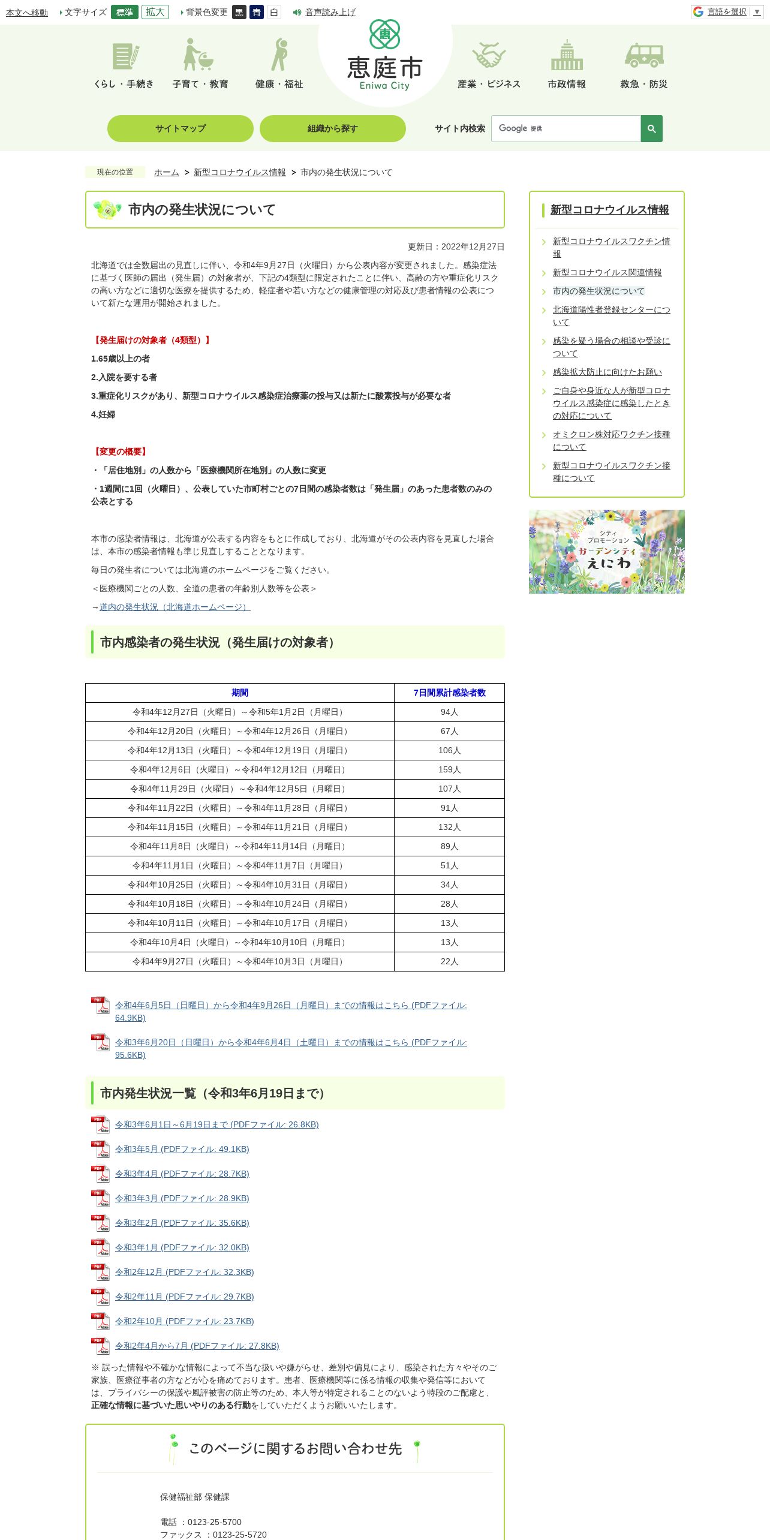Click the 組織から探す button
The image size is (770, 1540).
point(333,128)
